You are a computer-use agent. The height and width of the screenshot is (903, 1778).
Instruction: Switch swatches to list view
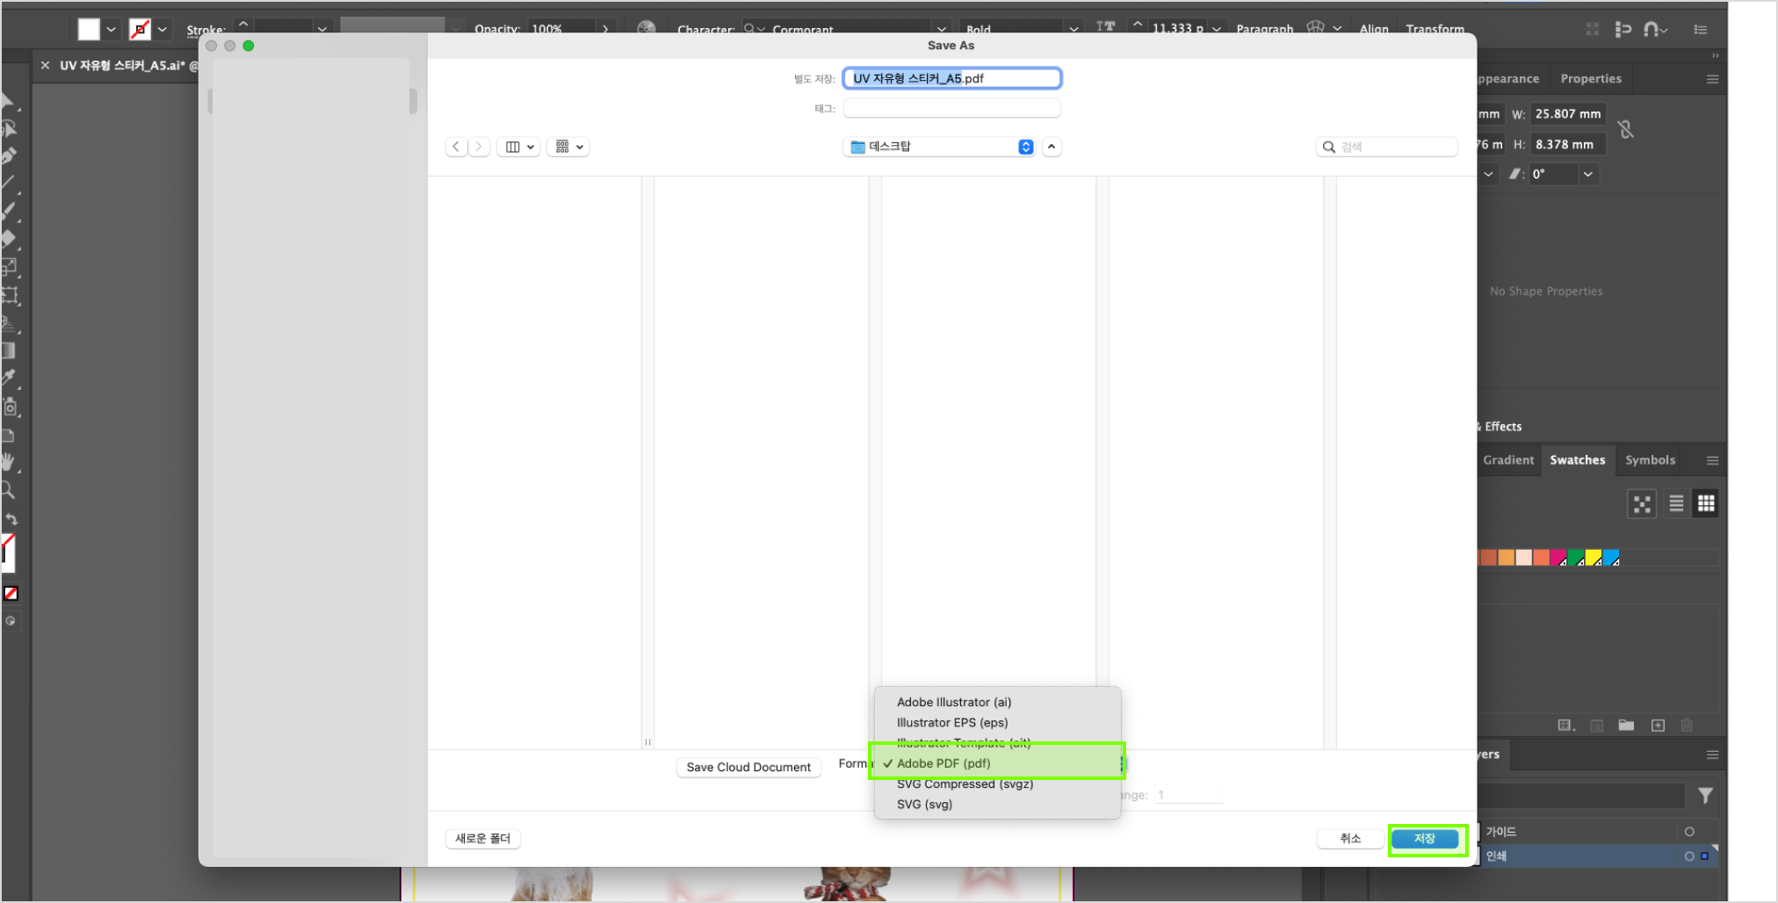[x=1676, y=503]
